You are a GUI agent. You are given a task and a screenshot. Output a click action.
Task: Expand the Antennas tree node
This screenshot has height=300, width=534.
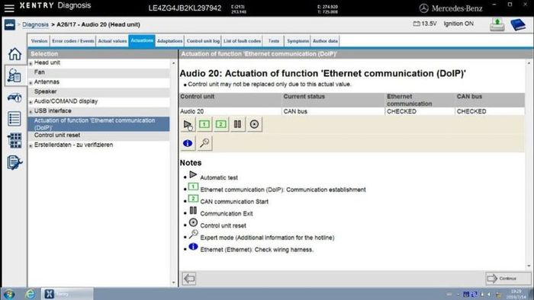pyautogui.click(x=31, y=82)
